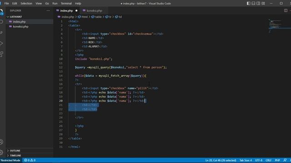The width and height of the screenshot is (291, 163).
Task: Toggle primary side bar layout icon
Action: pos(249,3)
